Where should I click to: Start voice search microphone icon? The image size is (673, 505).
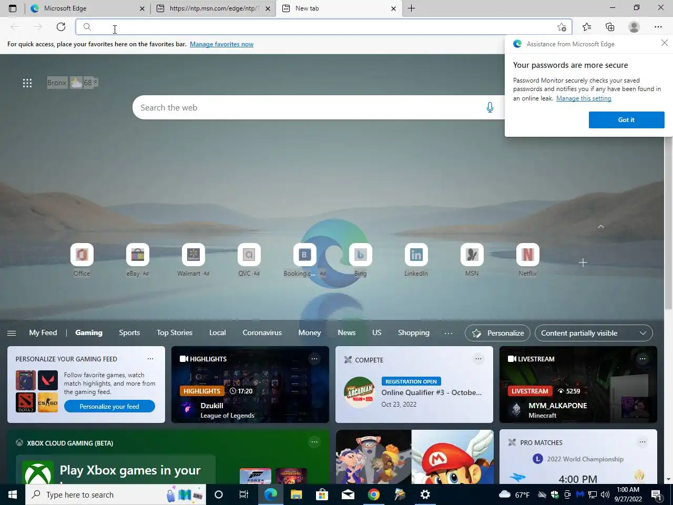[x=490, y=107]
